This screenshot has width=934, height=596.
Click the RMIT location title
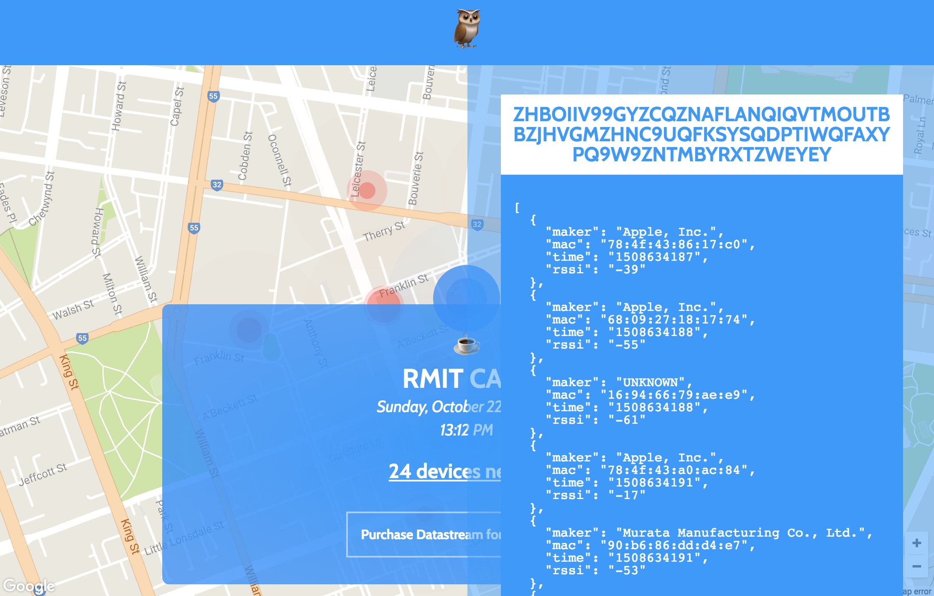click(x=452, y=379)
